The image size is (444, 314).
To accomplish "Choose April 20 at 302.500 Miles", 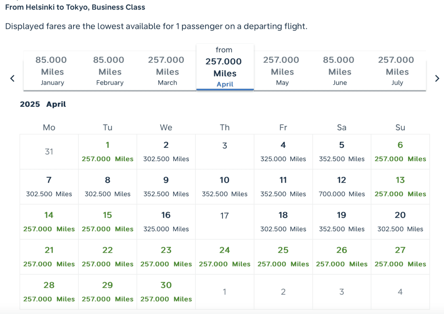I will click(400, 222).
